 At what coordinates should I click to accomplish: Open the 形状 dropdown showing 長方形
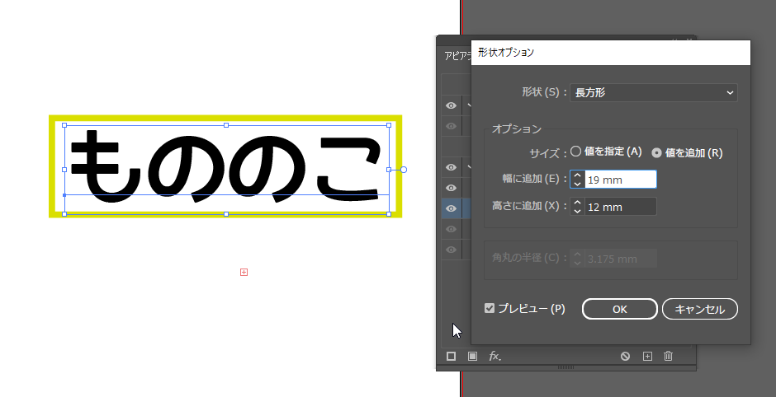pos(653,93)
